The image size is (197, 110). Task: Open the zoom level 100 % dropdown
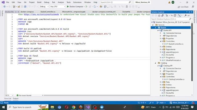coord(9,95)
